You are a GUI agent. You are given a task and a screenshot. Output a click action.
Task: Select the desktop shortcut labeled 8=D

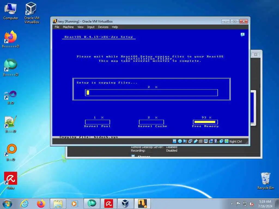tap(11, 97)
